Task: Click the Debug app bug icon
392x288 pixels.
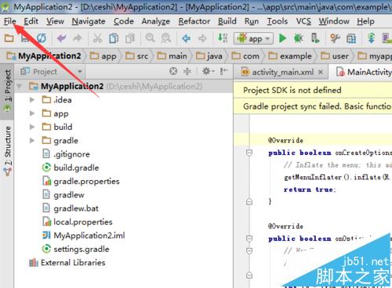Action: (298, 38)
